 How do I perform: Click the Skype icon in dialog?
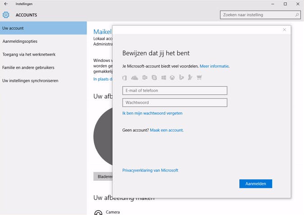(154, 78)
